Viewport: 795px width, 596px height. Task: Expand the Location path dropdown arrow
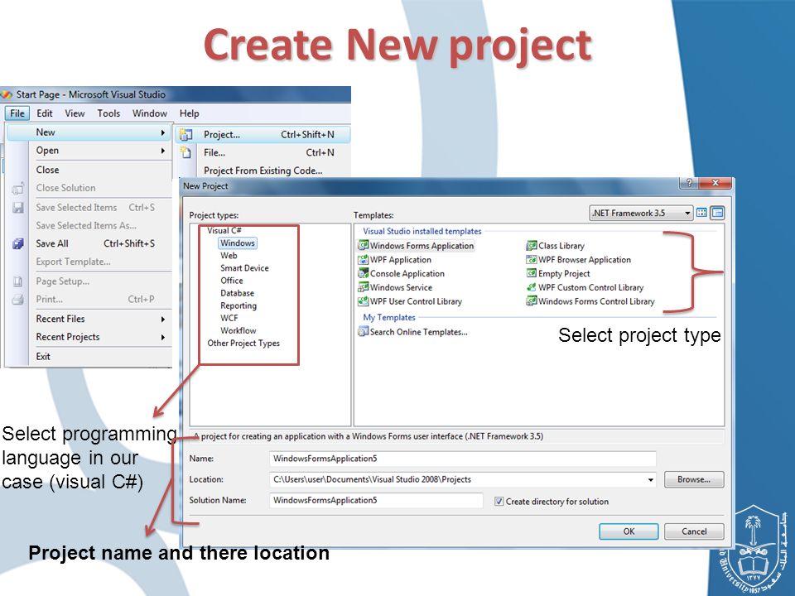pyautogui.click(x=651, y=479)
